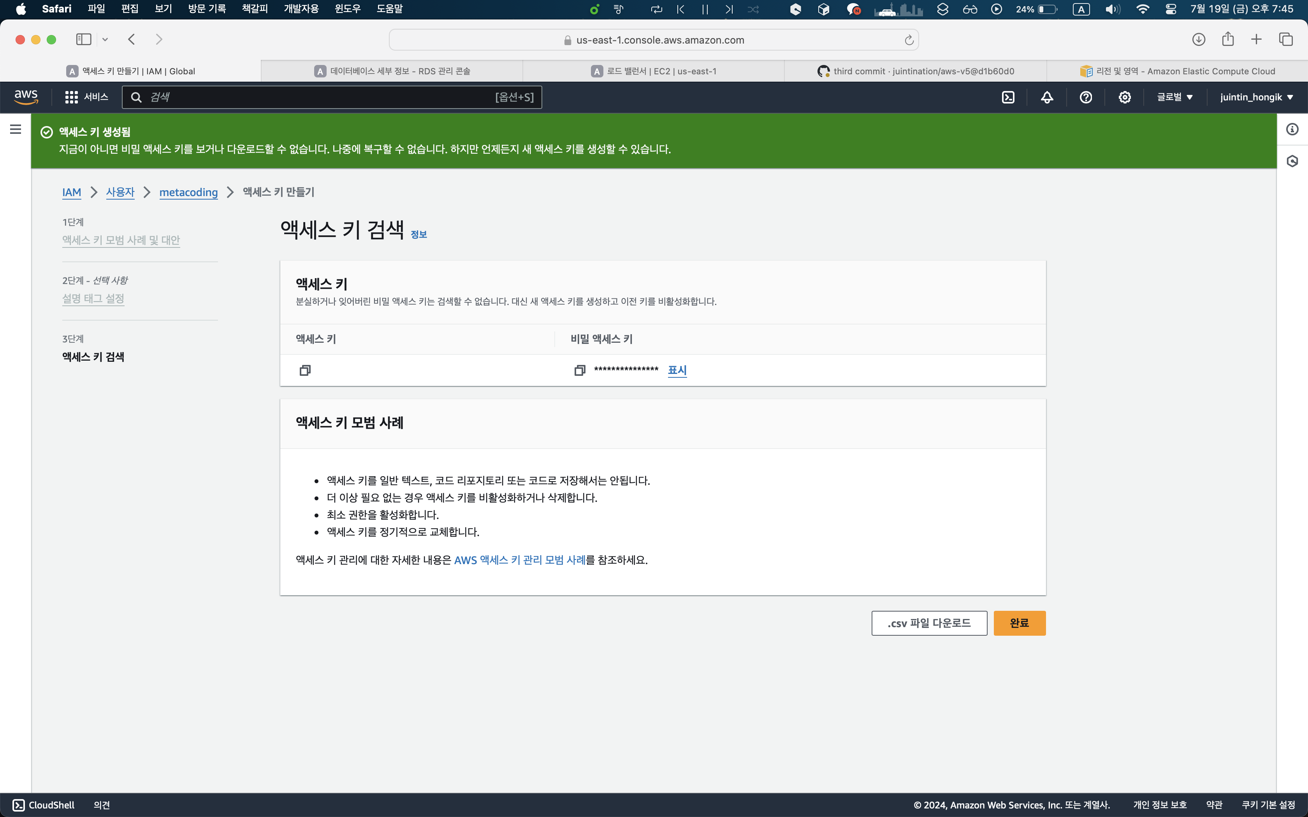The width and height of the screenshot is (1308, 817).
Task: Open the services grid menu
Action: click(x=71, y=97)
